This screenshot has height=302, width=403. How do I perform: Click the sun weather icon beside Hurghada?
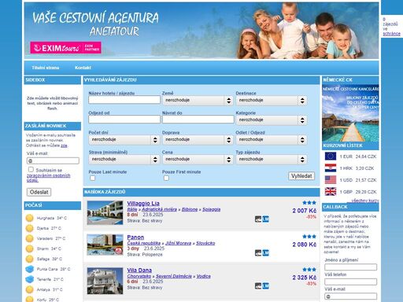[x=30, y=218]
